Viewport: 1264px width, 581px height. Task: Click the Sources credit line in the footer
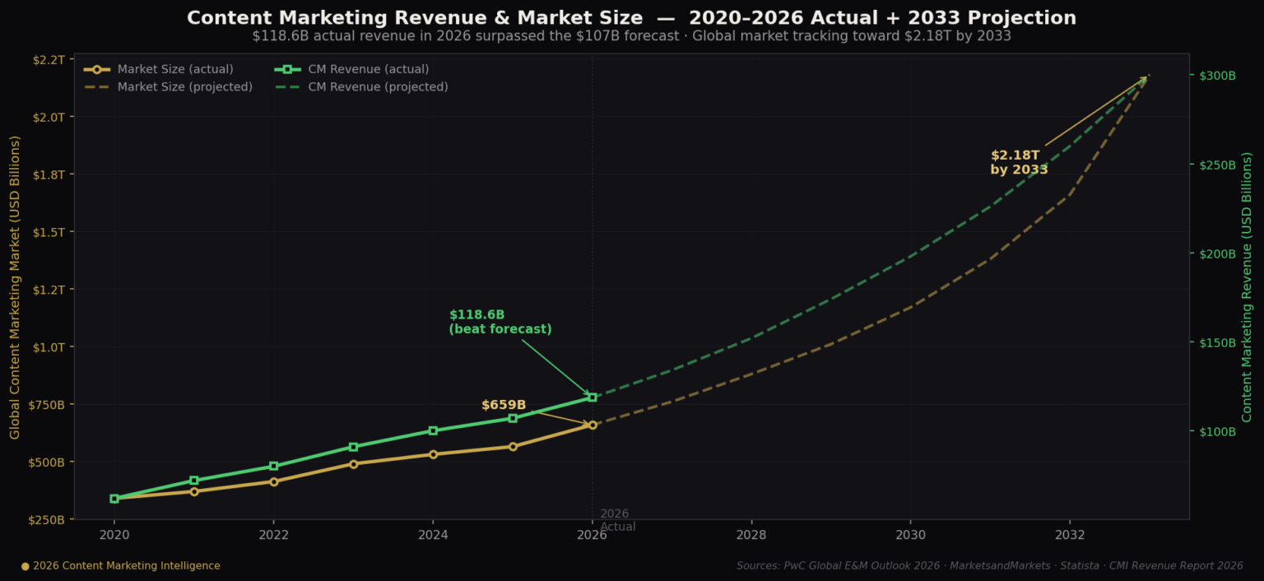(x=990, y=566)
